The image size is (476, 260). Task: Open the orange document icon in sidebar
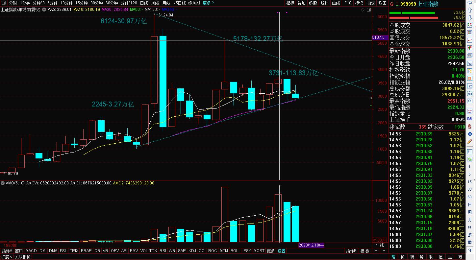(469, 78)
